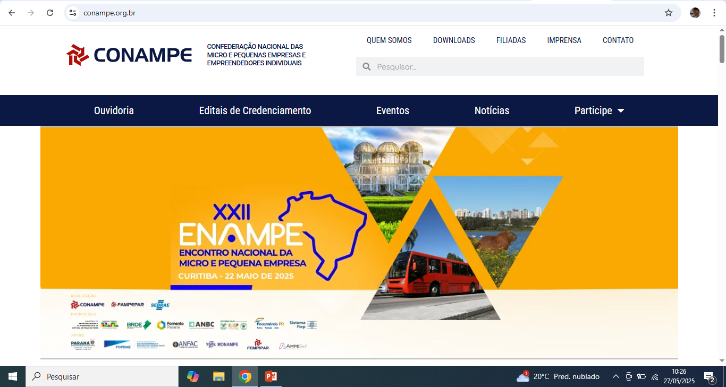Click the browser forward arrow
This screenshot has width=726, height=387.
click(x=31, y=13)
